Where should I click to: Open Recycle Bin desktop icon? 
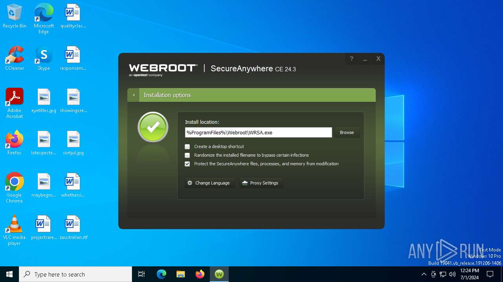pyautogui.click(x=15, y=16)
